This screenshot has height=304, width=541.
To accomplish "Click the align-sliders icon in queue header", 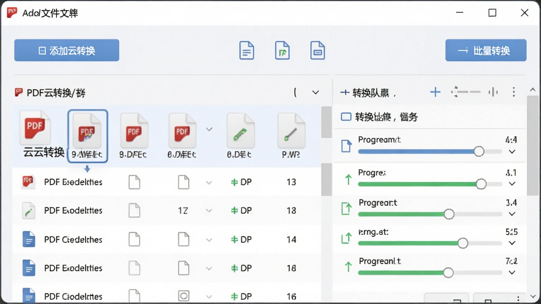I will [465, 92].
